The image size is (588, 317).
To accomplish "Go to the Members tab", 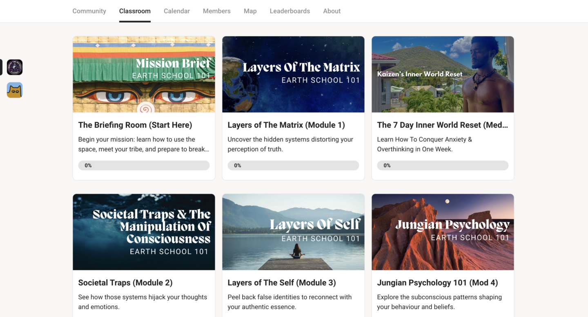I will point(216,11).
